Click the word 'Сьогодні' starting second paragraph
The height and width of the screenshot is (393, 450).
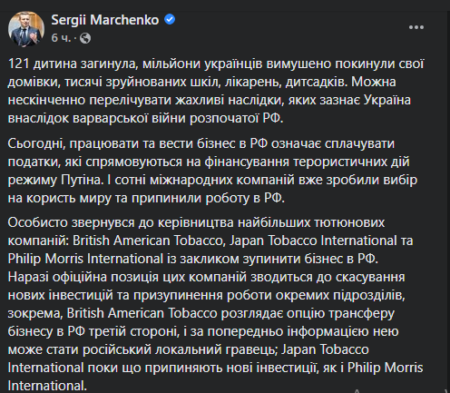(36, 143)
